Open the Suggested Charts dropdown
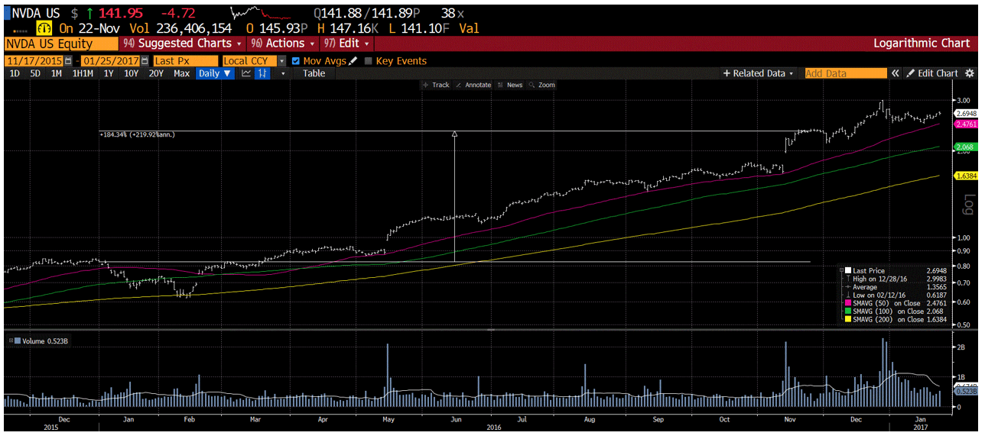 point(183,44)
